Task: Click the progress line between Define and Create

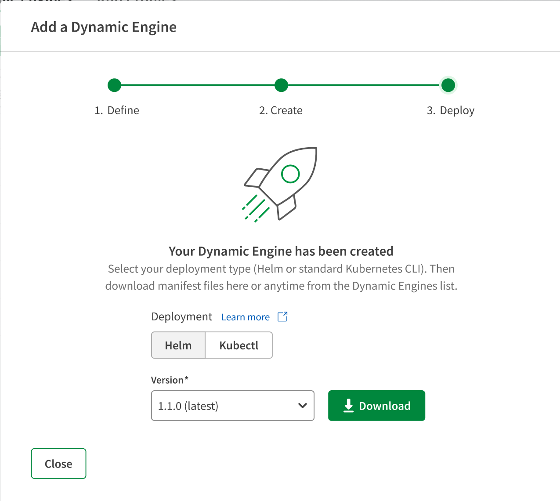Action: click(198, 85)
